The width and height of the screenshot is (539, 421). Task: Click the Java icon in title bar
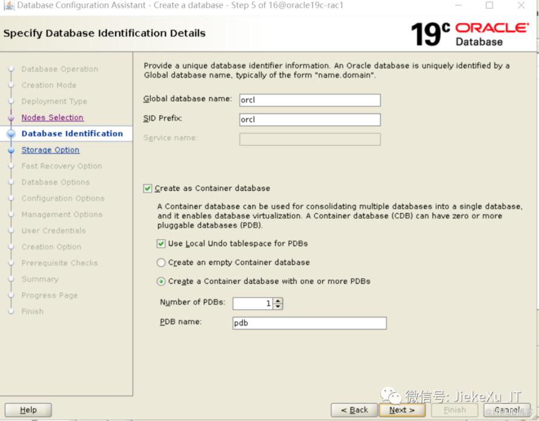[x=8, y=5]
